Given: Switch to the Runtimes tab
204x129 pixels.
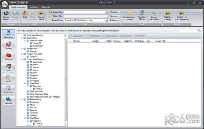Looking at the screenshot, I should coord(34,7).
